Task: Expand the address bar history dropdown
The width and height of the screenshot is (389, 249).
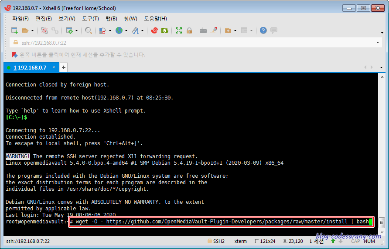Action: click(378, 43)
